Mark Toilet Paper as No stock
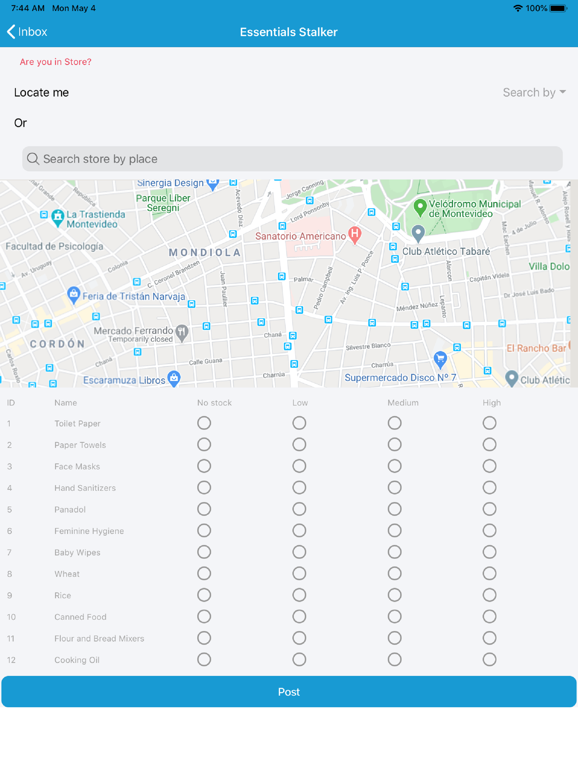The height and width of the screenshot is (771, 578). [204, 423]
